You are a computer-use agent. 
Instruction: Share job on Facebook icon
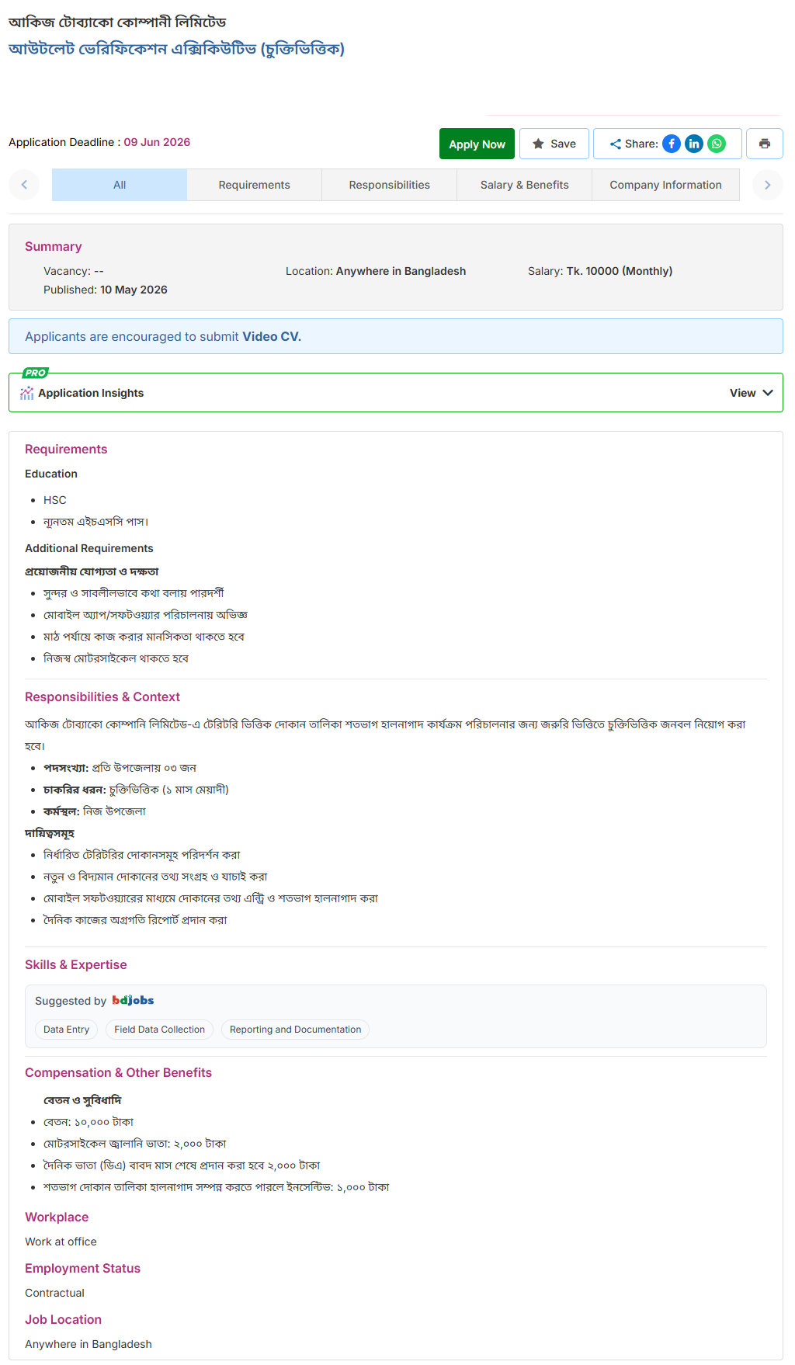pyautogui.click(x=672, y=144)
